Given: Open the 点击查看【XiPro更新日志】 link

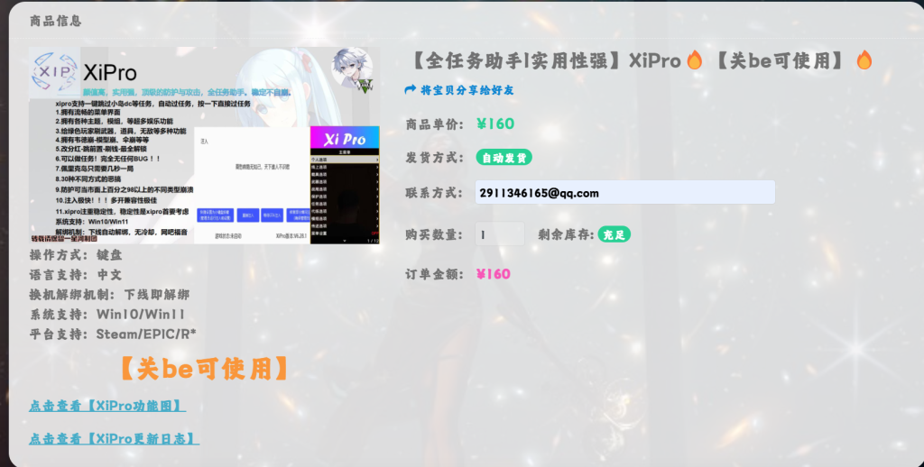Looking at the screenshot, I should [x=114, y=439].
